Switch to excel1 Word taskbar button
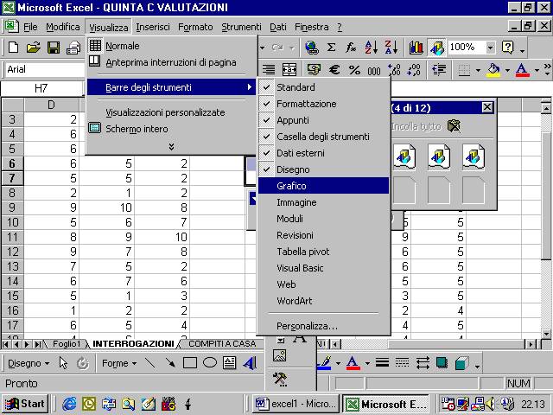This screenshot has height=415, width=553. 296,404
